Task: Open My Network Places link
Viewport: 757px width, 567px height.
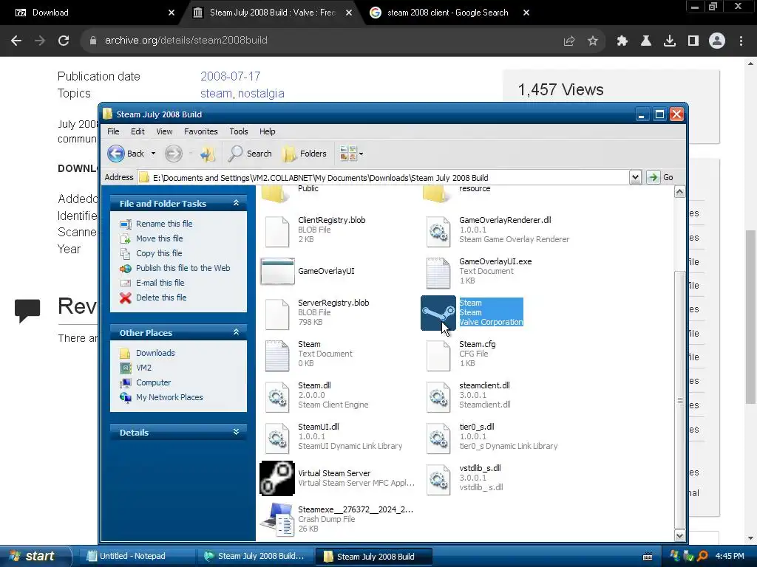Action: point(169,397)
